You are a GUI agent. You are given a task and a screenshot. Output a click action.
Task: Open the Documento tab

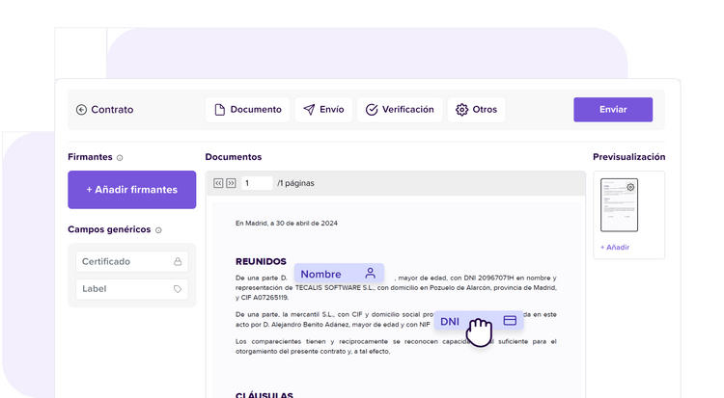click(248, 110)
